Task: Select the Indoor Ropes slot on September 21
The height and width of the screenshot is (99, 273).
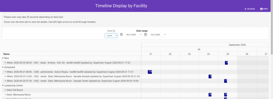Action: point(150,72)
